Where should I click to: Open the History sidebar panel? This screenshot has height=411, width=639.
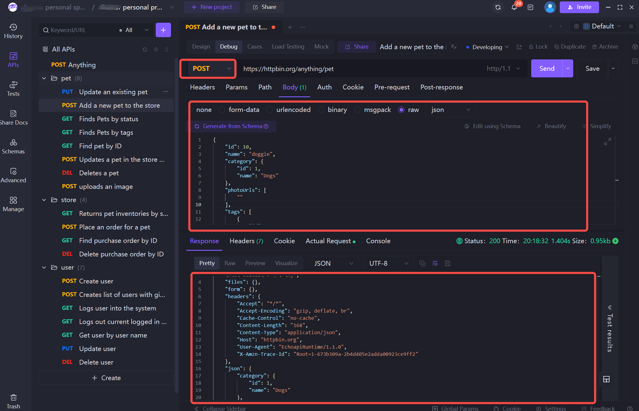click(x=13, y=31)
